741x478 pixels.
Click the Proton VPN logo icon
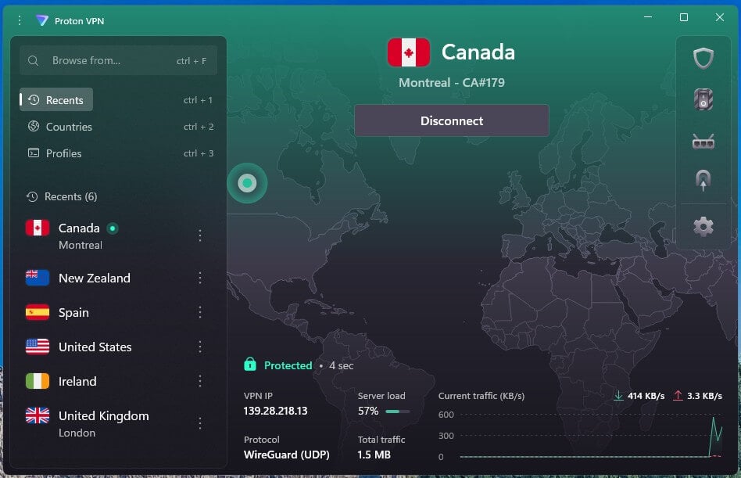(42, 20)
